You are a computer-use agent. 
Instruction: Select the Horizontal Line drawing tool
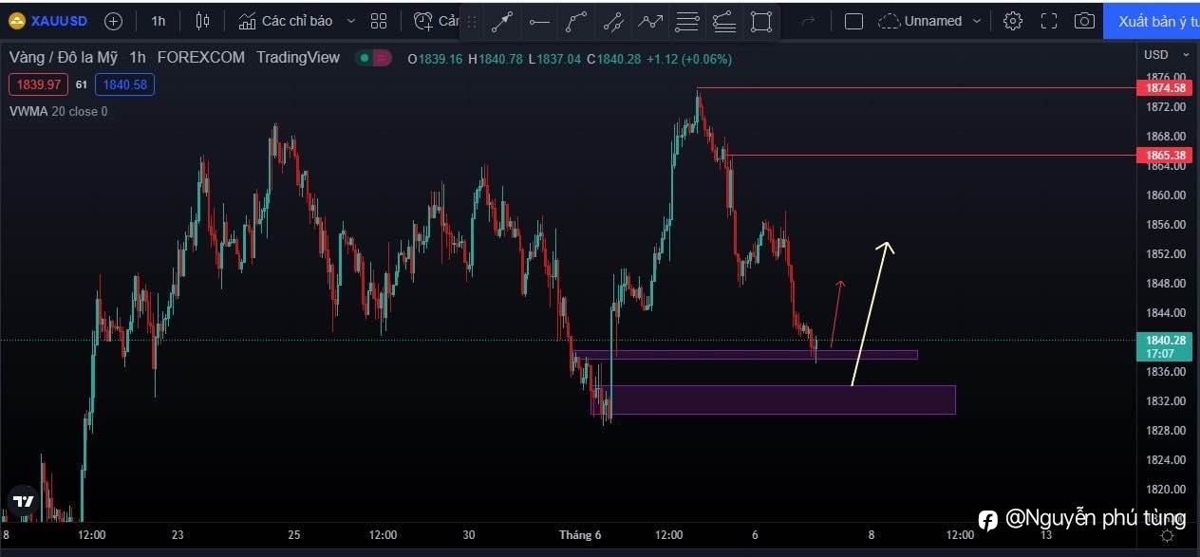[x=539, y=21]
